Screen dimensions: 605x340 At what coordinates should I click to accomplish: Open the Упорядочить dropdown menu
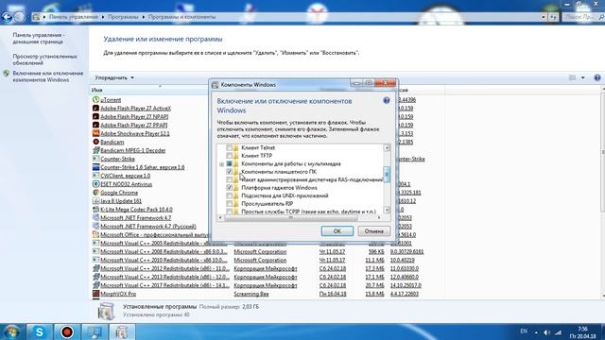coord(114,77)
